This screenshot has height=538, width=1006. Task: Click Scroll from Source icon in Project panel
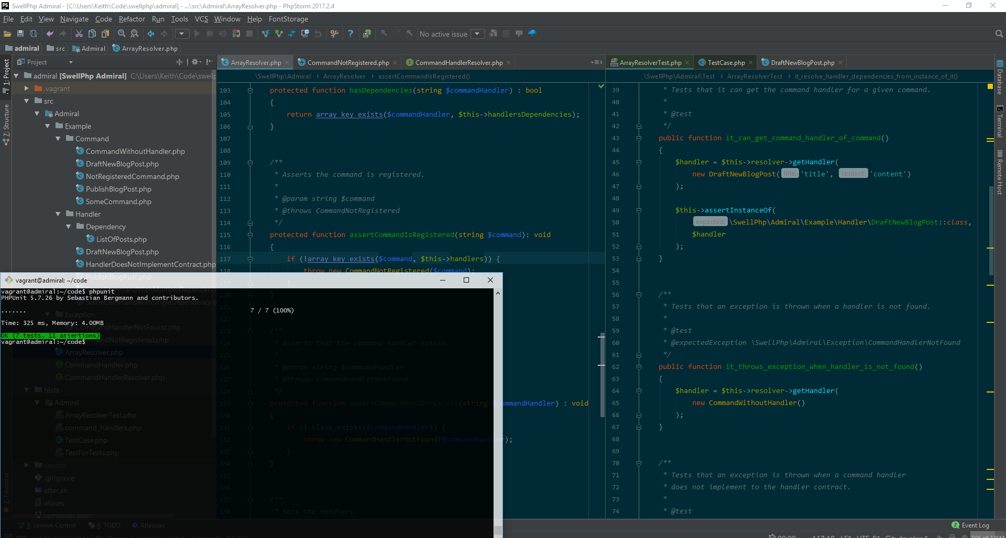[x=180, y=62]
